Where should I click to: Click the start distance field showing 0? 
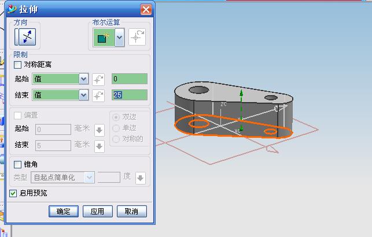(130, 79)
